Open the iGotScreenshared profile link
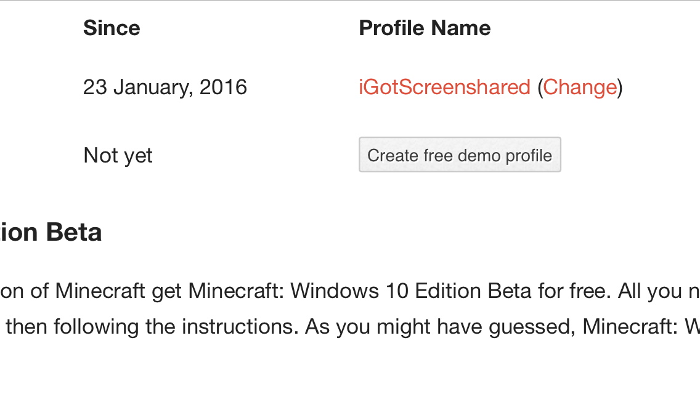Screen dimensions: 700x394 click(x=445, y=87)
